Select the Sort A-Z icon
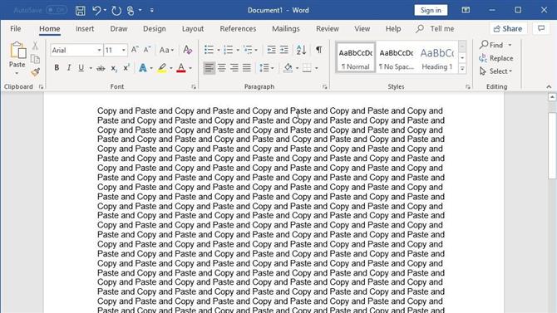The width and height of the screenshot is (557, 313). coord(301,50)
